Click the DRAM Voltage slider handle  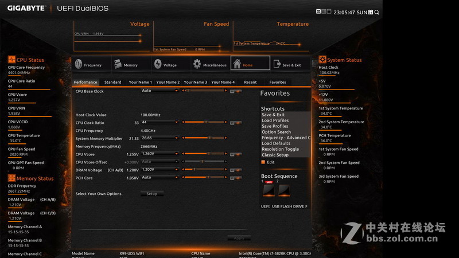[x=195, y=169]
